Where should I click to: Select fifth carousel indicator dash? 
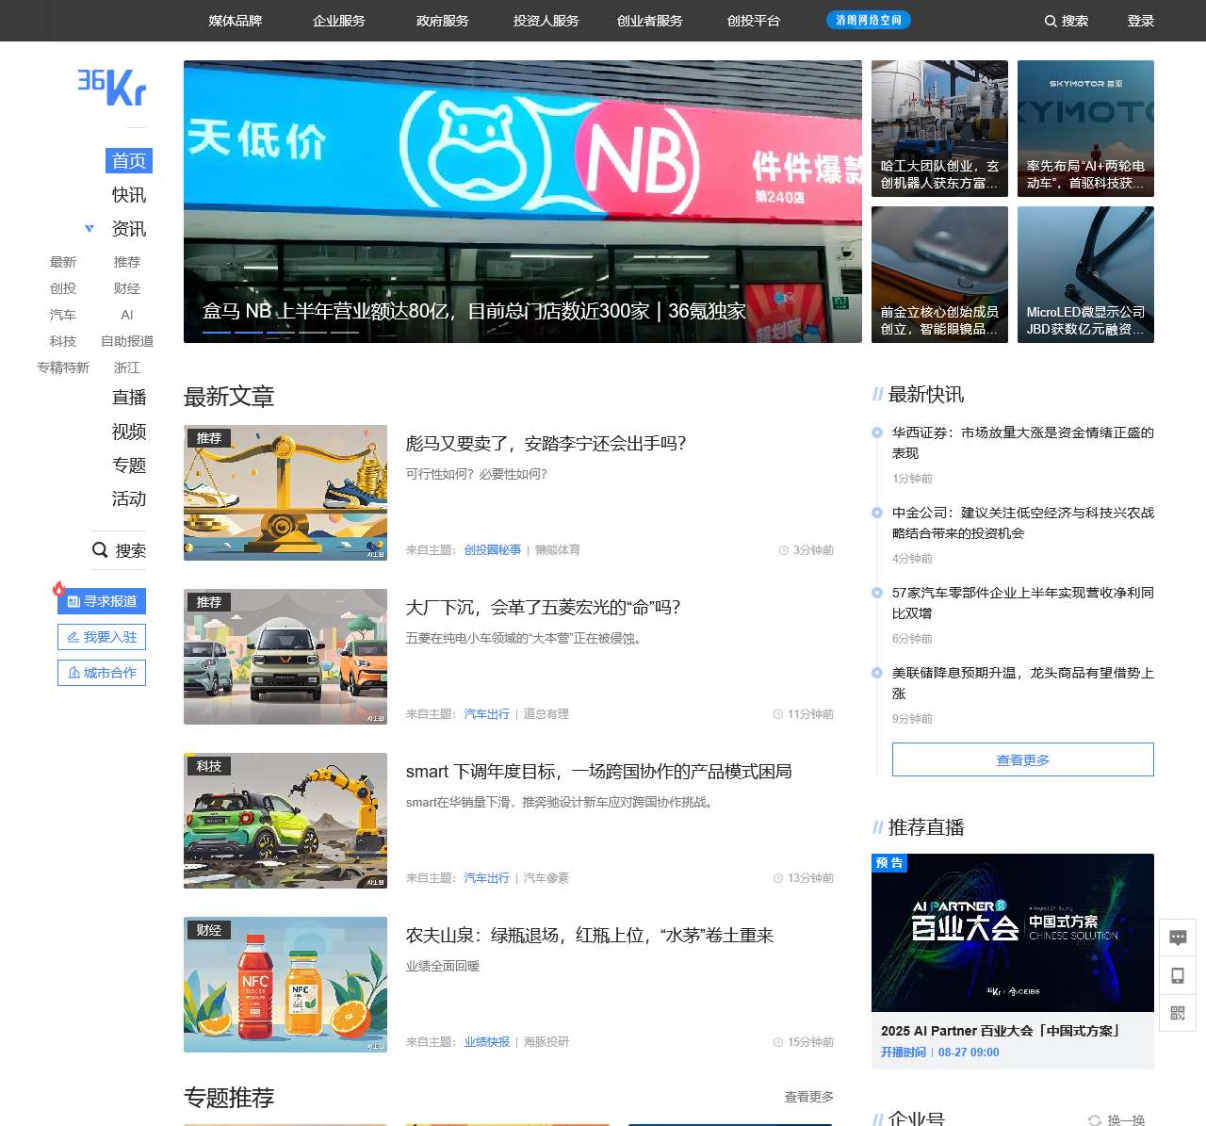coord(345,332)
